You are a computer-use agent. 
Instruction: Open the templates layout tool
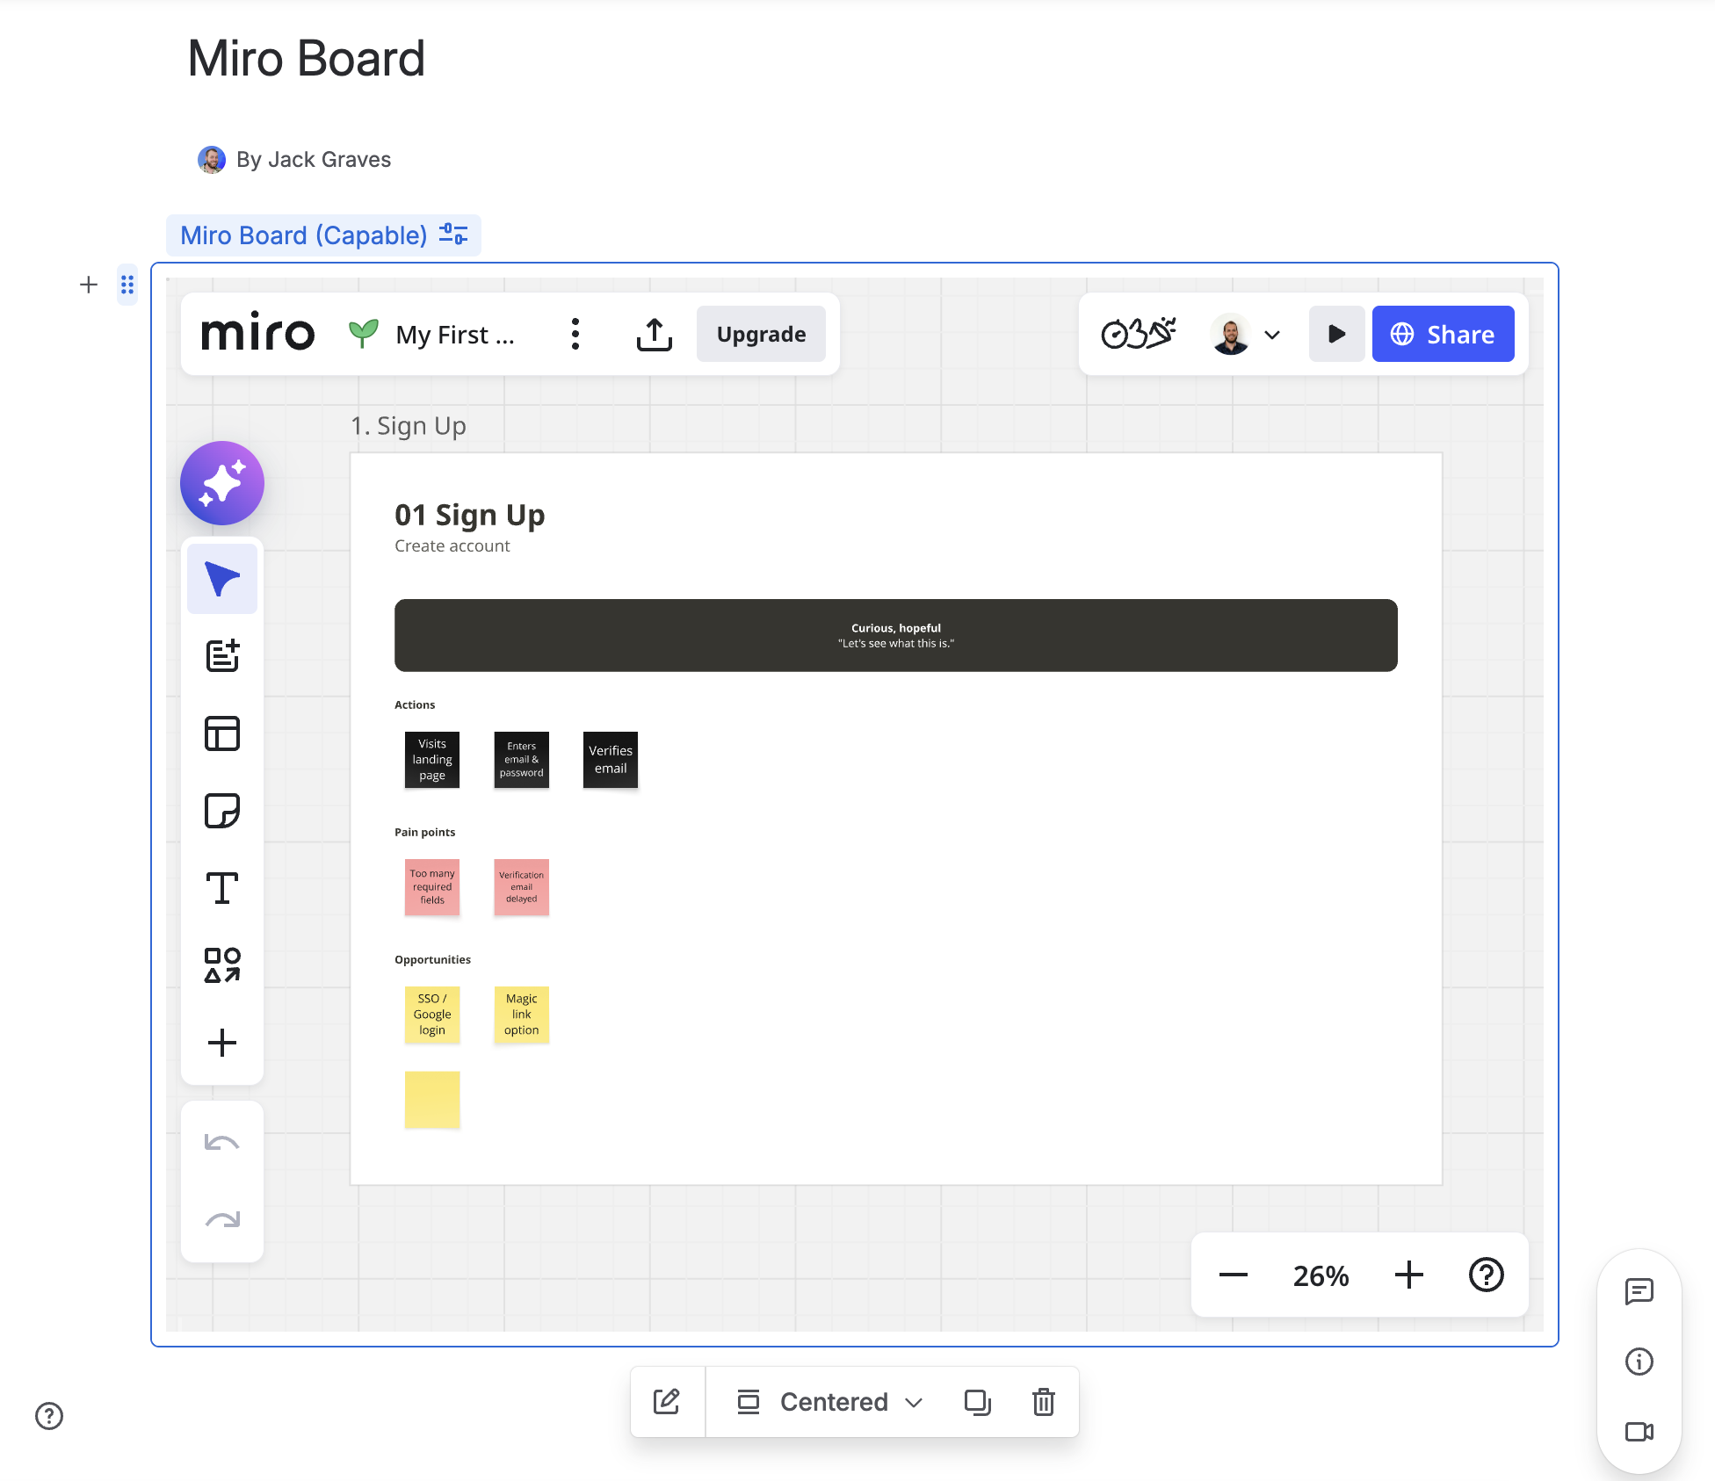tap(222, 733)
